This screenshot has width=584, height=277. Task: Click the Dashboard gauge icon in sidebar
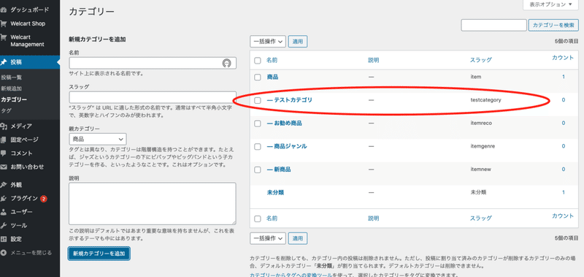[4, 10]
